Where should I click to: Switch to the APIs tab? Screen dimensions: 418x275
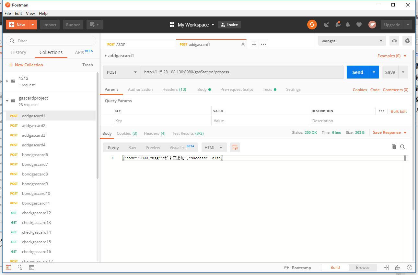point(84,52)
